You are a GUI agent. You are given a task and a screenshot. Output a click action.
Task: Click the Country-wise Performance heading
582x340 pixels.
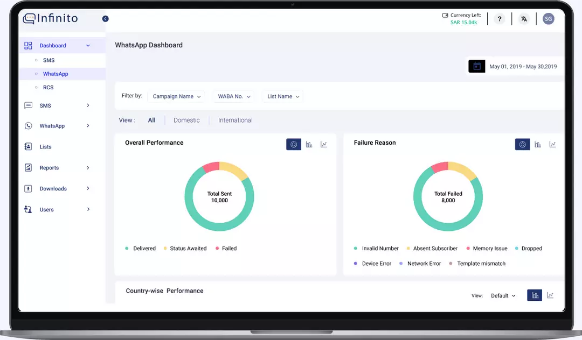(164, 291)
